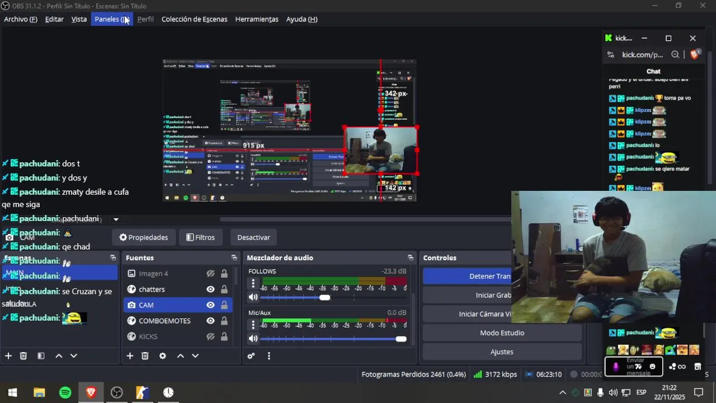Open Ayuda menu
This screenshot has width=716, height=403.
coord(302,19)
